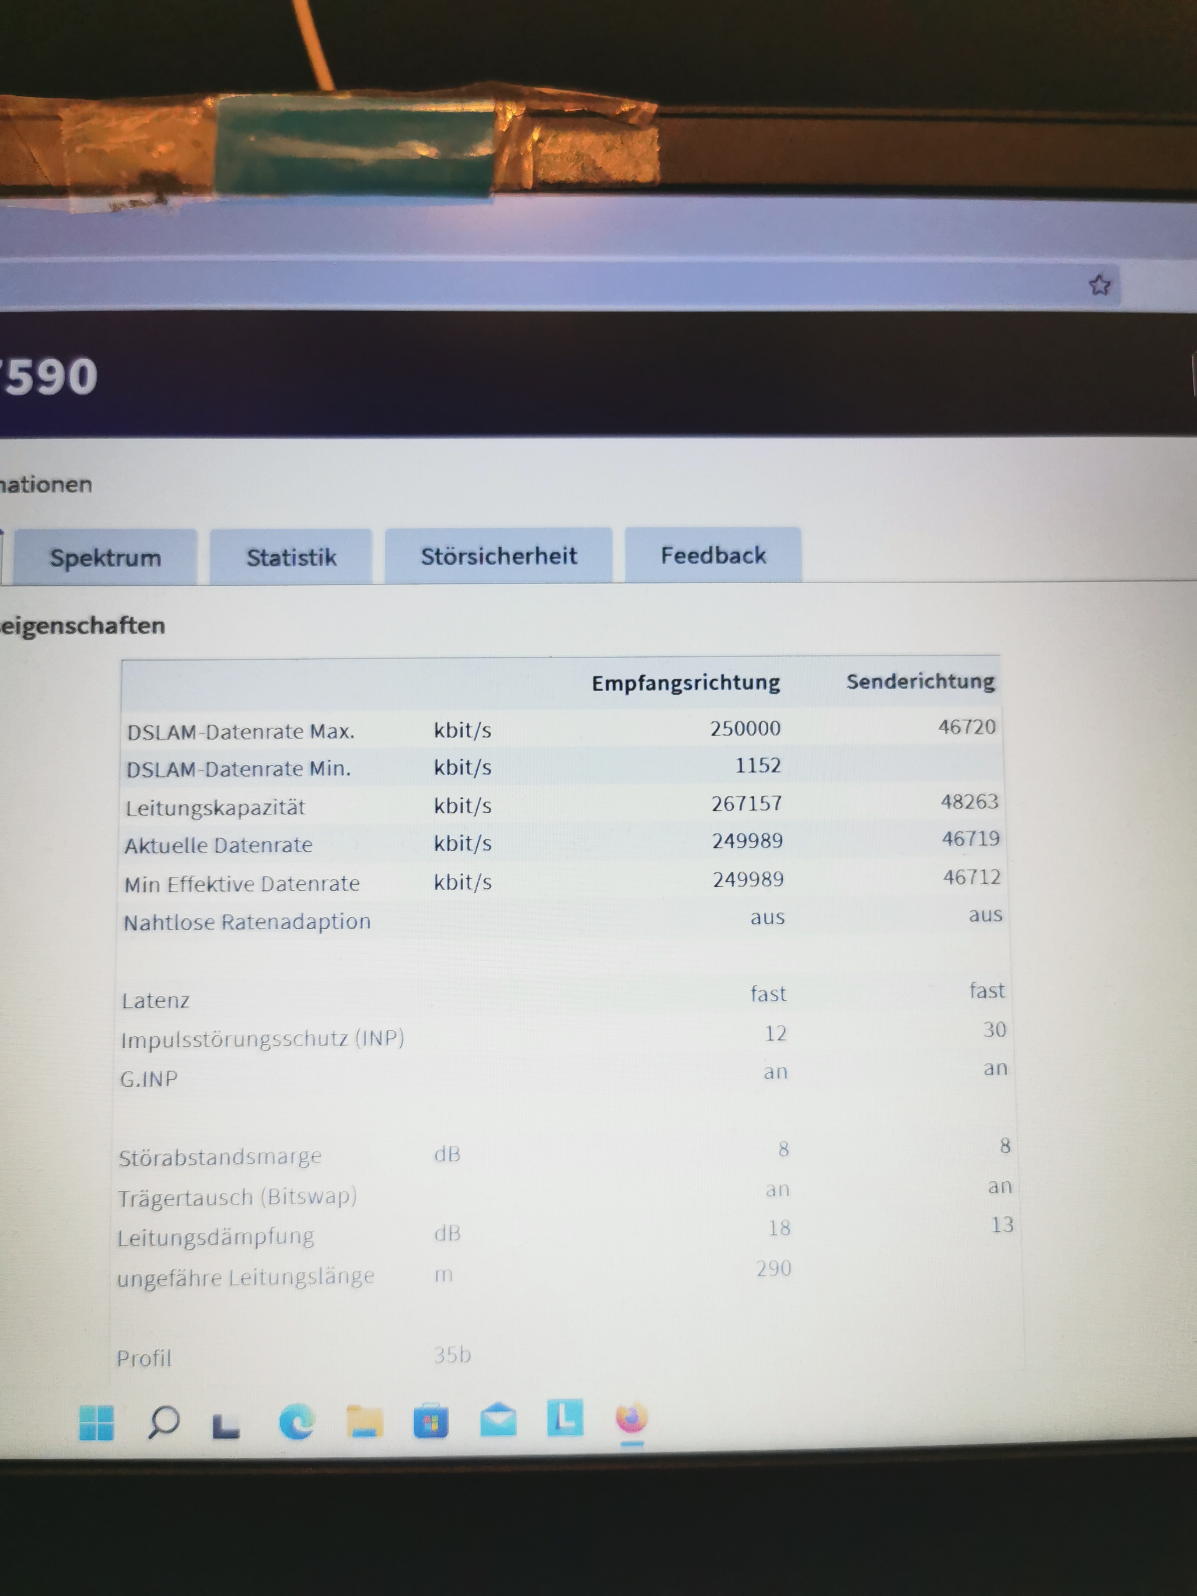Viewport: 1197px width, 1596px height.
Task: Click the bookmark star in address bar
Action: tap(1099, 285)
